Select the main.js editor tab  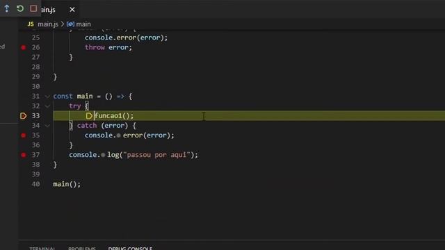(48, 10)
